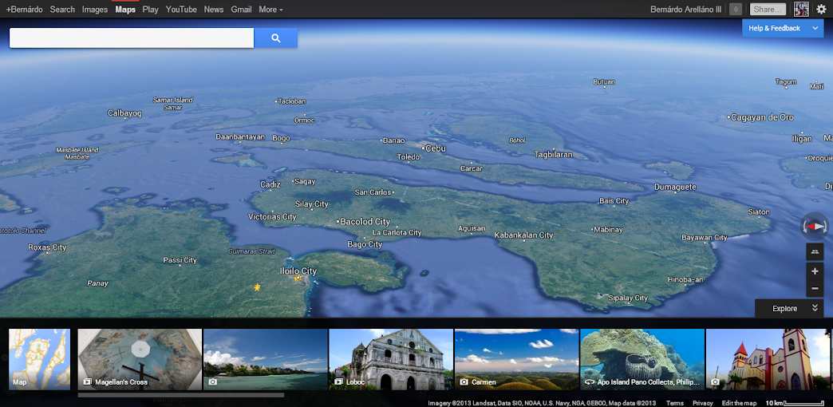
Task: Open the Magellan's Cross photo thumbnail
Action: pyautogui.click(x=140, y=359)
